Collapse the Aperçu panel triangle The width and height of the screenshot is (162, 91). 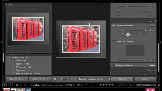tap(7, 4)
